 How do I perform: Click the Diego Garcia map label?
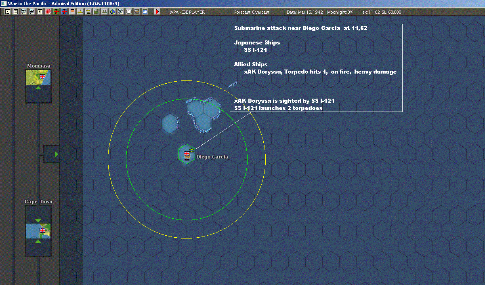pos(212,157)
